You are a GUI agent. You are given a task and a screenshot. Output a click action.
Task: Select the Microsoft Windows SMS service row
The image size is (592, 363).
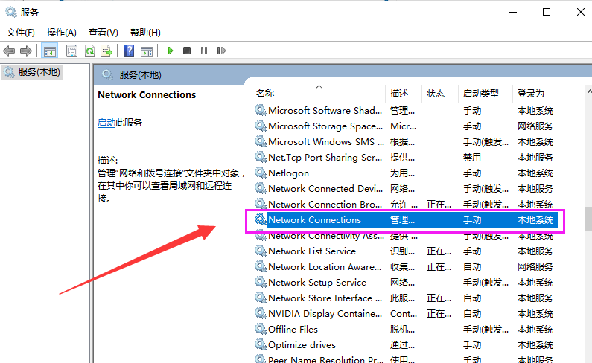tap(406, 142)
